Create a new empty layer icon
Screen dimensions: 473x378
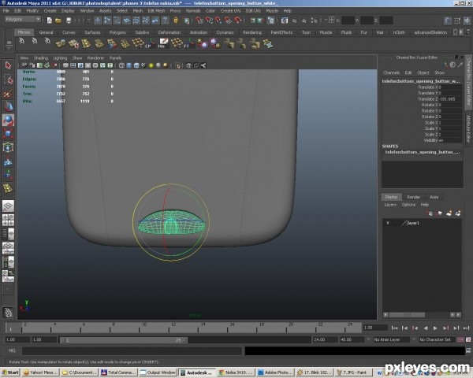[449, 213]
